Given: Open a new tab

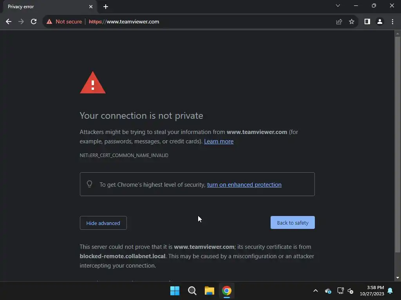Looking at the screenshot, I should pos(106,7).
